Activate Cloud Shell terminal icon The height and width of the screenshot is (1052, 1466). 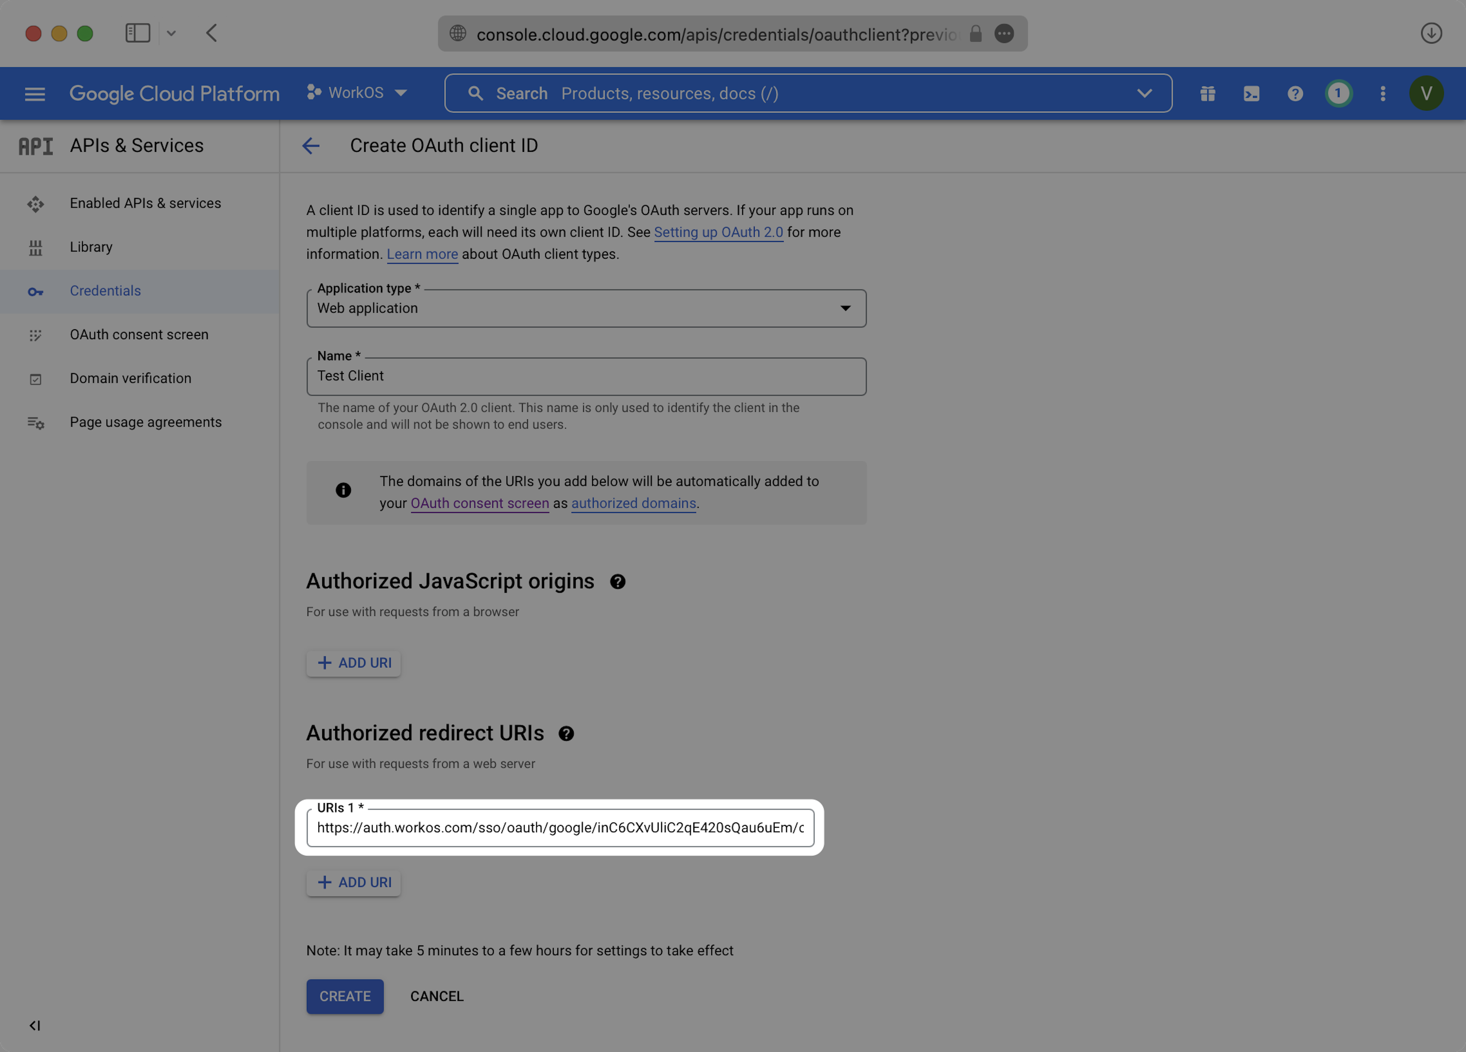tap(1251, 94)
